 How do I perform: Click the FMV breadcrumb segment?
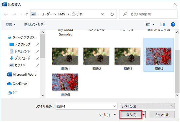tap(62, 14)
